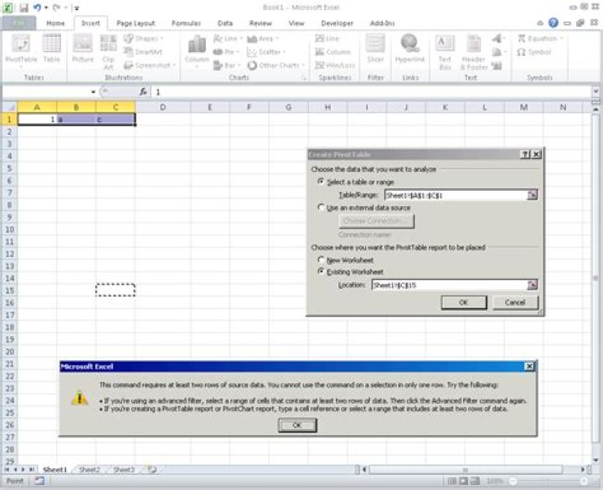Viewport: 603px width, 490px height.
Task: Click the Line chart icon in Charts
Action: (218, 39)
